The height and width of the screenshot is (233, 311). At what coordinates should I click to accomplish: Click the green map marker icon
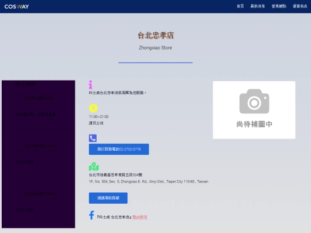point(94,167)
